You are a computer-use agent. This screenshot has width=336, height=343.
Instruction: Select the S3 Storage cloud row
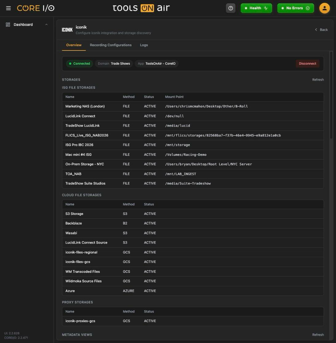[193, 214]
